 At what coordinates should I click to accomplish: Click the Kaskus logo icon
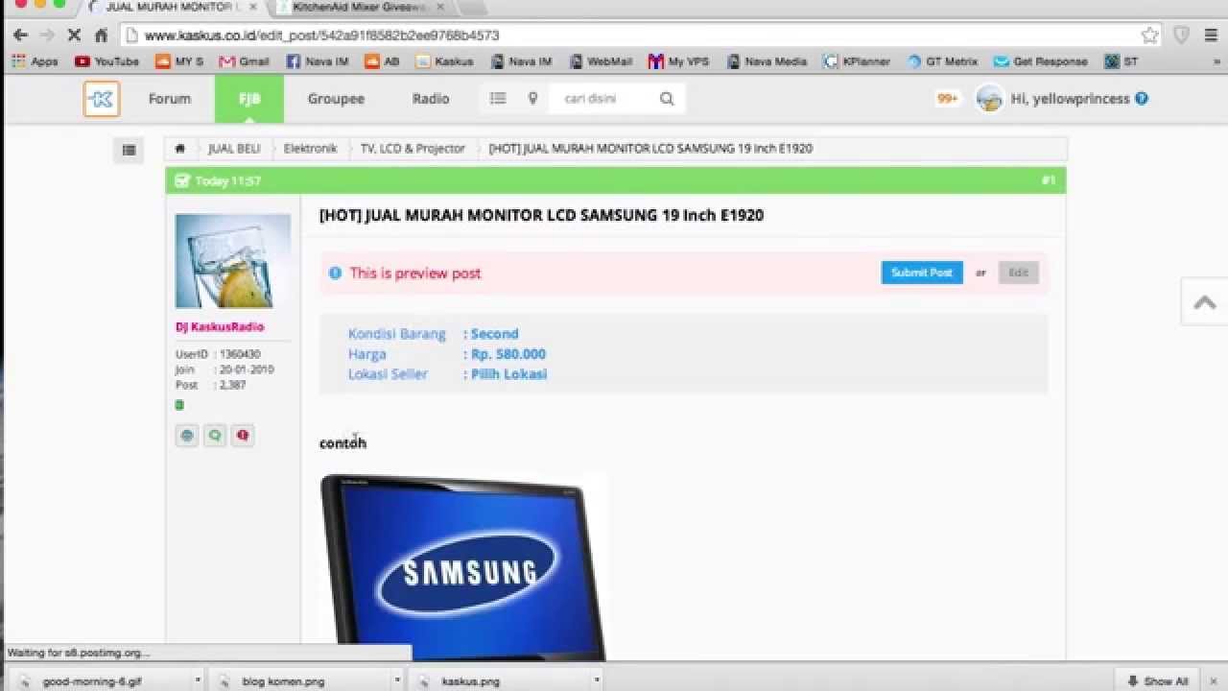tap(102, 99)
